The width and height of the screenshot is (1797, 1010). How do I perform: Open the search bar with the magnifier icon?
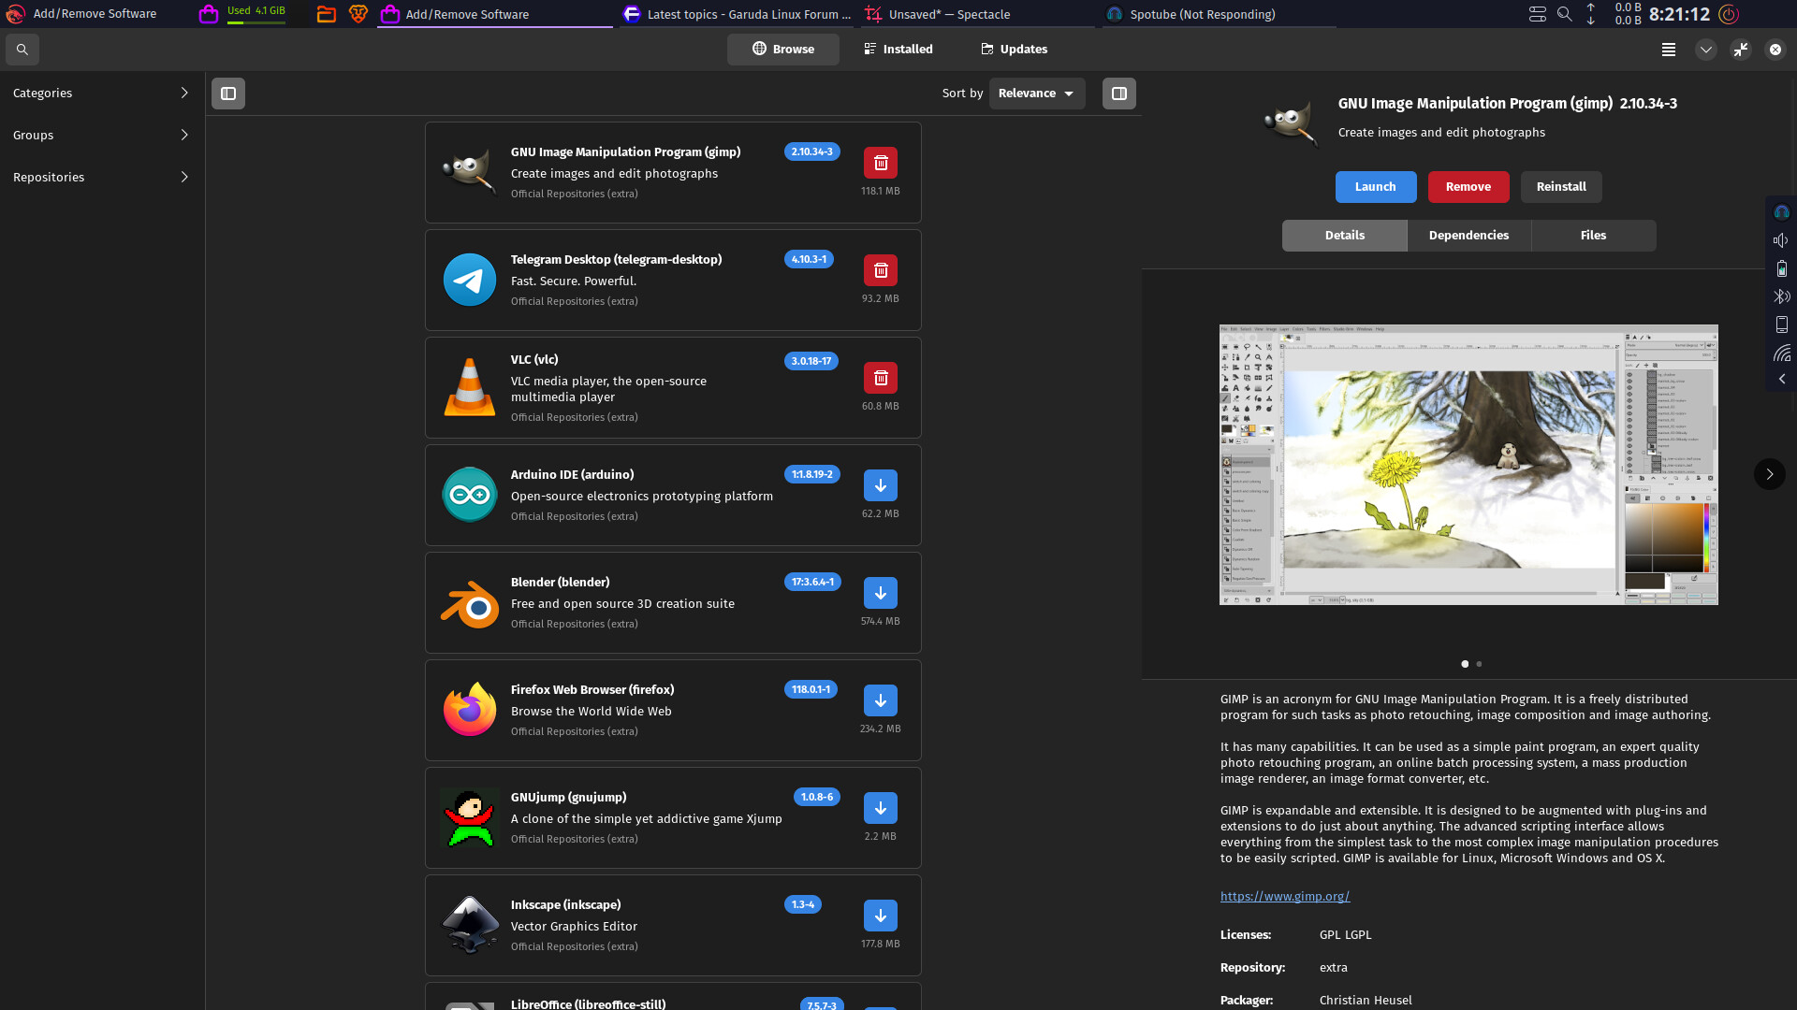pos(22,50)
